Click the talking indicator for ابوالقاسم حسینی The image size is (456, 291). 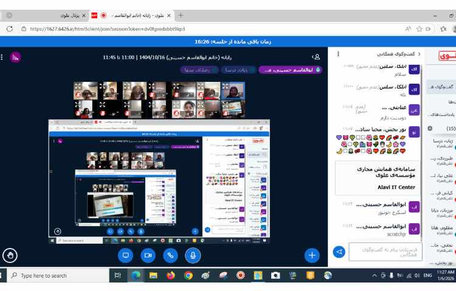tap(290, 70)
